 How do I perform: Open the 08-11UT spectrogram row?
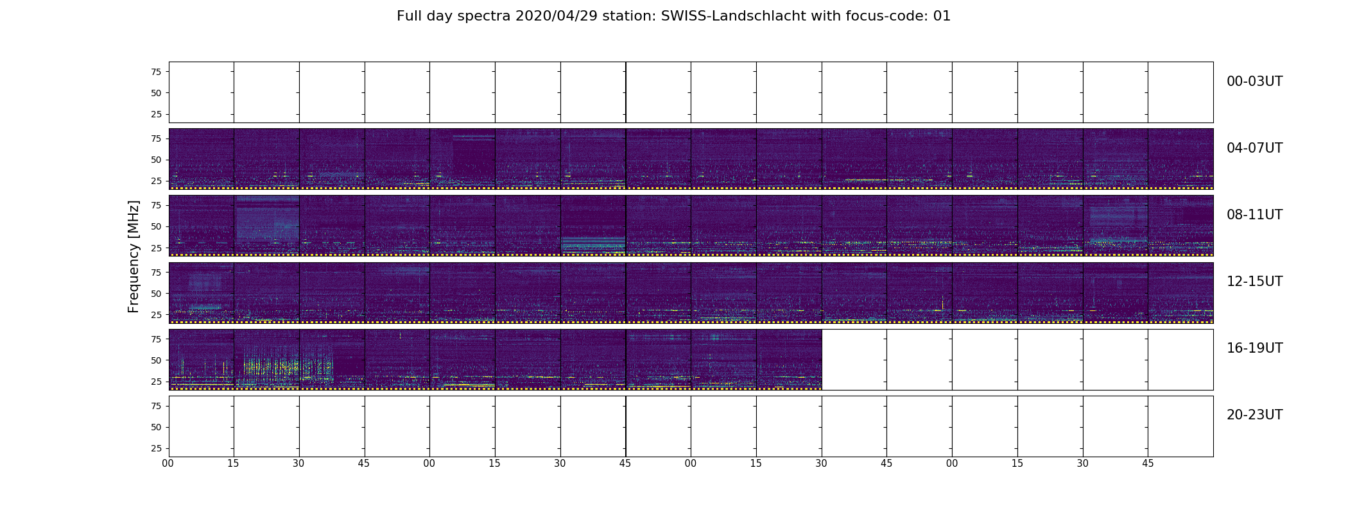[x=691, y=226]
